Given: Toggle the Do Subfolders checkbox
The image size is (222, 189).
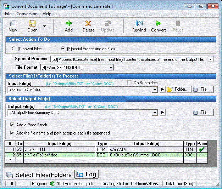Looking at the screenshot, I should pyautogui.click(x=129, y=82).
